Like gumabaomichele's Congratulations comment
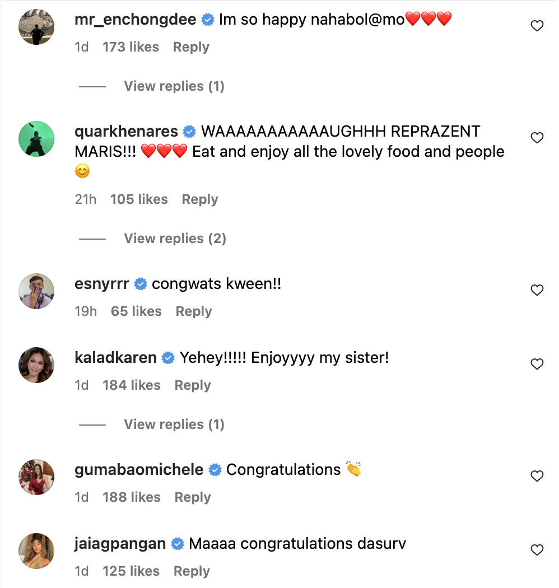Image resolution: width=559 pixels, height=588 pixels. (x=537, y=476)
